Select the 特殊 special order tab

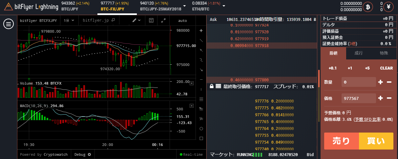[x=384, y=53]
